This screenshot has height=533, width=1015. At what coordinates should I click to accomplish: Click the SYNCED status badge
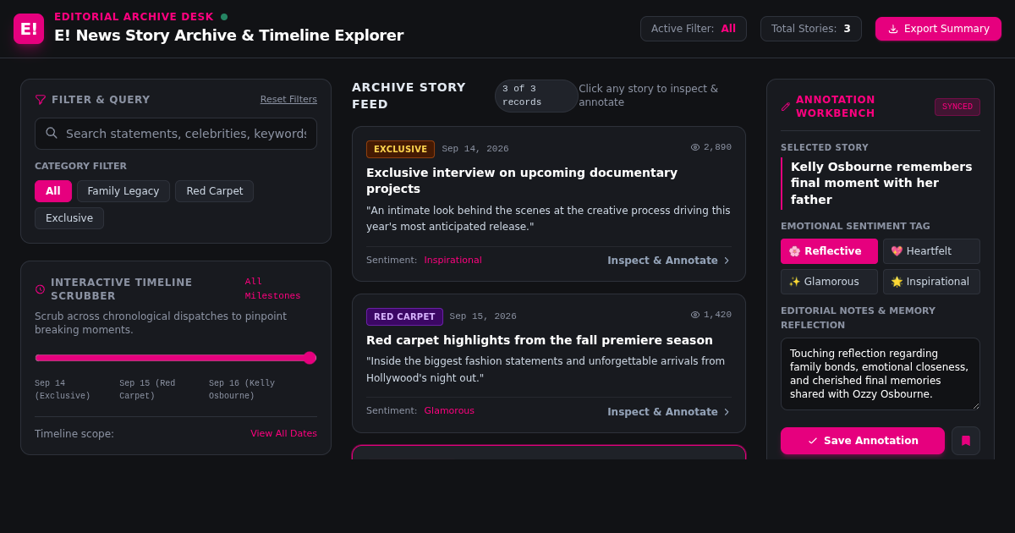click(957, 107)
